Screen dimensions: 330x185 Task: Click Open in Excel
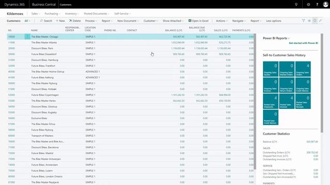[x=198, y=21]
